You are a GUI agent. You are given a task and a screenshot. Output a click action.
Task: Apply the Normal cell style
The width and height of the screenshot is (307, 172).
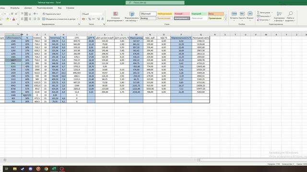click(x=148, y=14)
